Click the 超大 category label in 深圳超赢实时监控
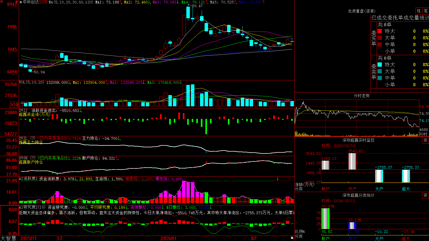 406,189
